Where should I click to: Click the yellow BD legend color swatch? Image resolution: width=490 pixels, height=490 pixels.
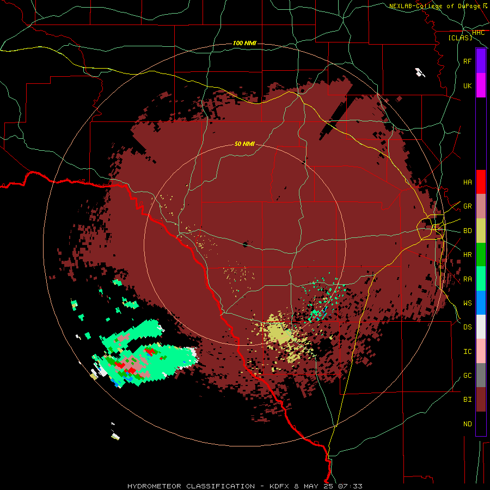[x=481, y=231]
